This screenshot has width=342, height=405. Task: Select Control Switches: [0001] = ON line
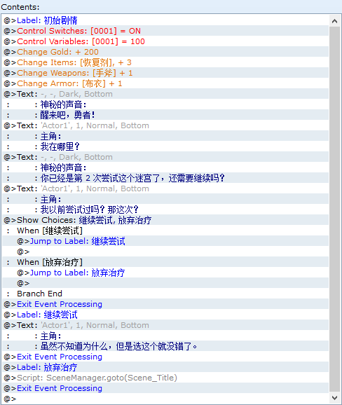point(165,31)
